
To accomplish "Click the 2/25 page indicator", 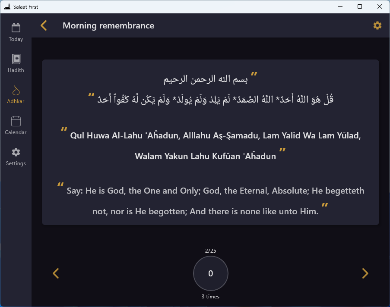I will 210,251.
